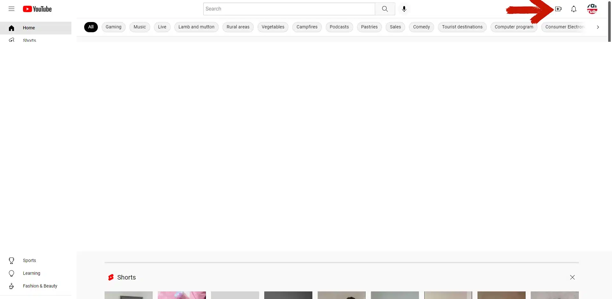Open Shorts in the sidebar
Viewport: 612px width, 299px height.
[29, 40]
